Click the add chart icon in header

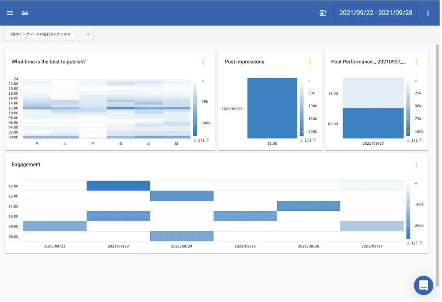(x=323, y=13)
